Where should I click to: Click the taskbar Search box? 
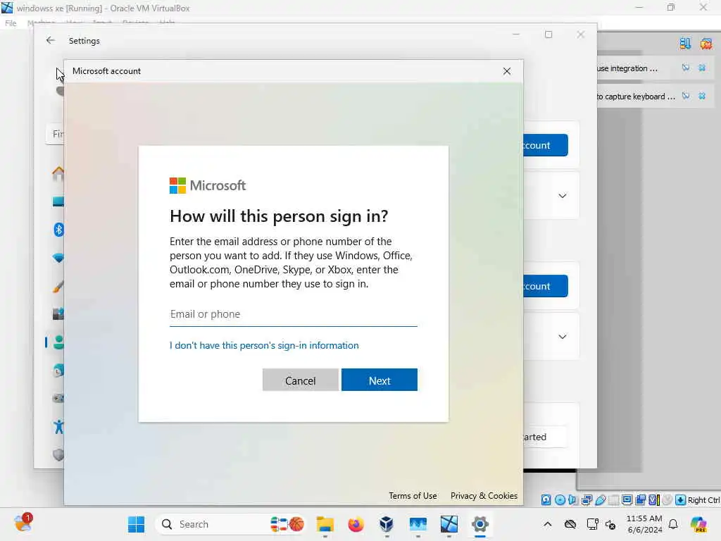point(230,524)
